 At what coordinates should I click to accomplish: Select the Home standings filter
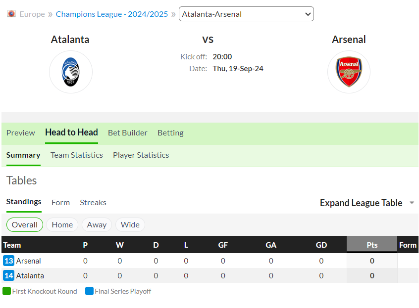click(x=62, y=225)
